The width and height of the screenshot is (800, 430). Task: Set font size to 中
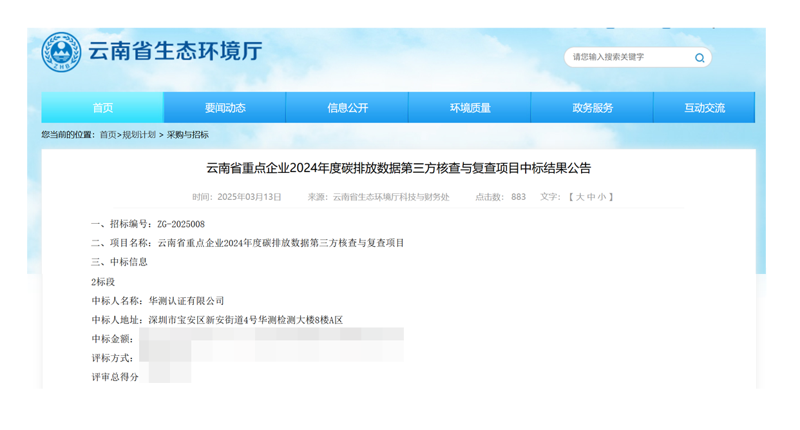[x=591, y=197]
